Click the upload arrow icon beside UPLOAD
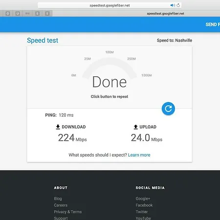 [135, 127]
